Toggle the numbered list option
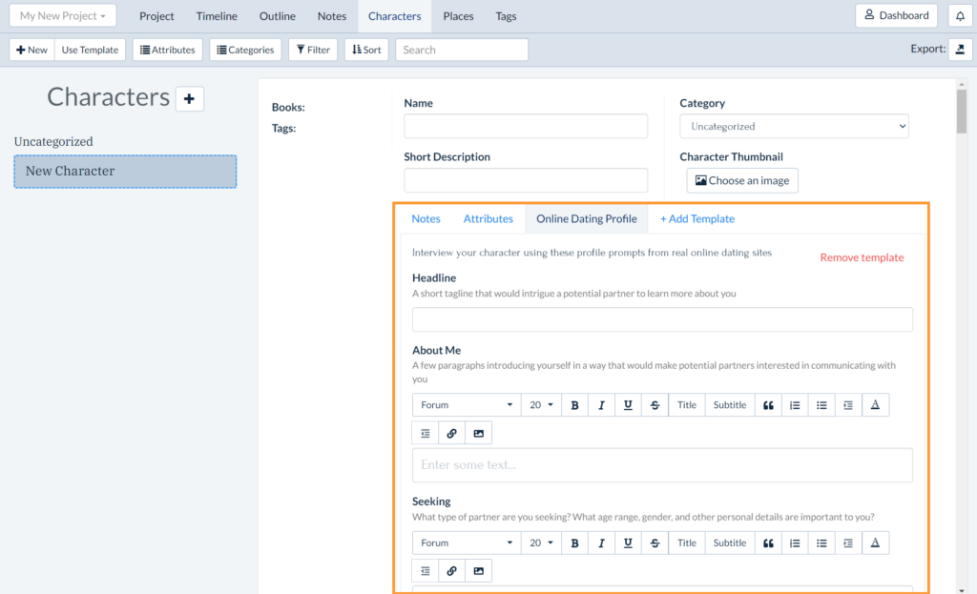Viewport: 977px width, 594px height. (795, 404)
